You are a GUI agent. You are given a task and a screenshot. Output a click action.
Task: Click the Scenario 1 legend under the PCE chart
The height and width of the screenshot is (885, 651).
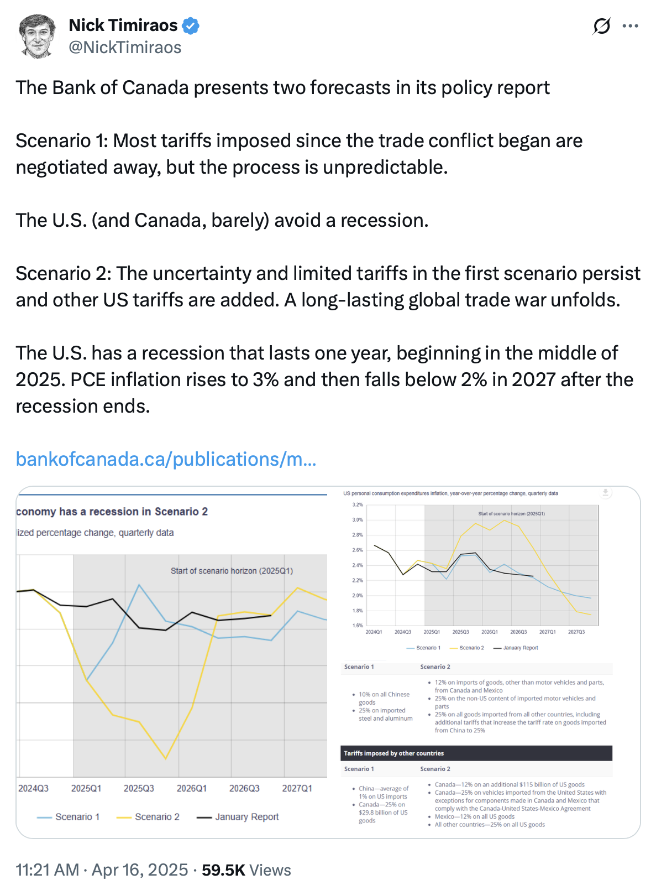423,648
